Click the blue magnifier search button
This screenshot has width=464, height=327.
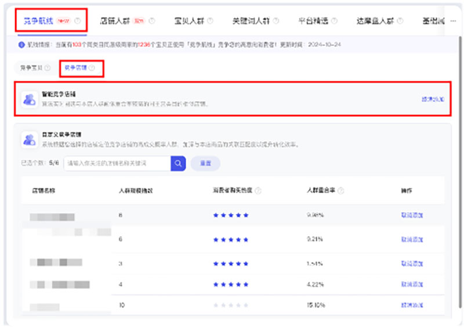point(178,163)
